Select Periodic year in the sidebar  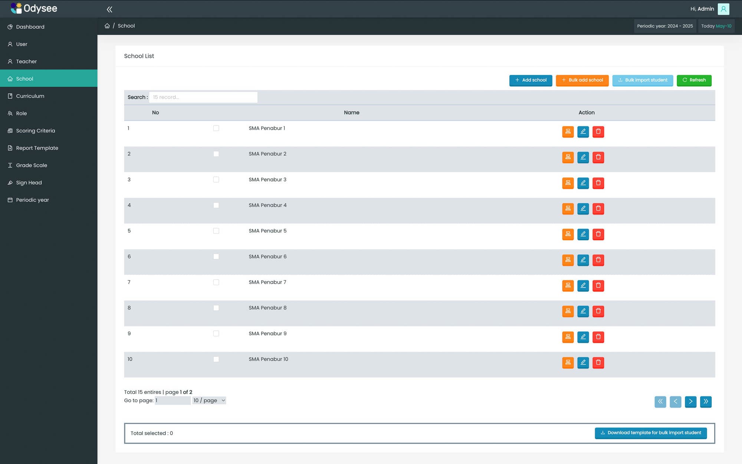(x=32, y=200)
